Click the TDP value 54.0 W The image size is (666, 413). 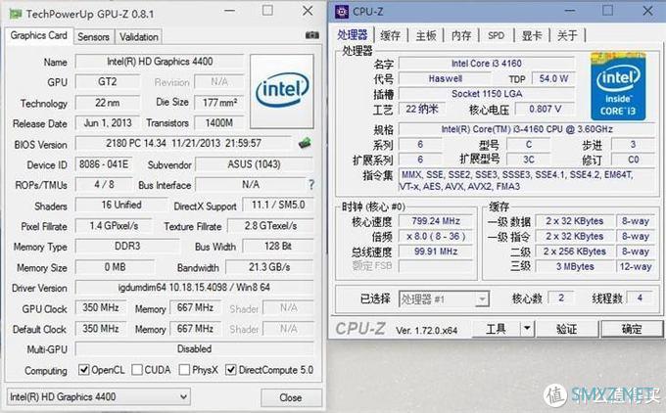click(553, 78)
